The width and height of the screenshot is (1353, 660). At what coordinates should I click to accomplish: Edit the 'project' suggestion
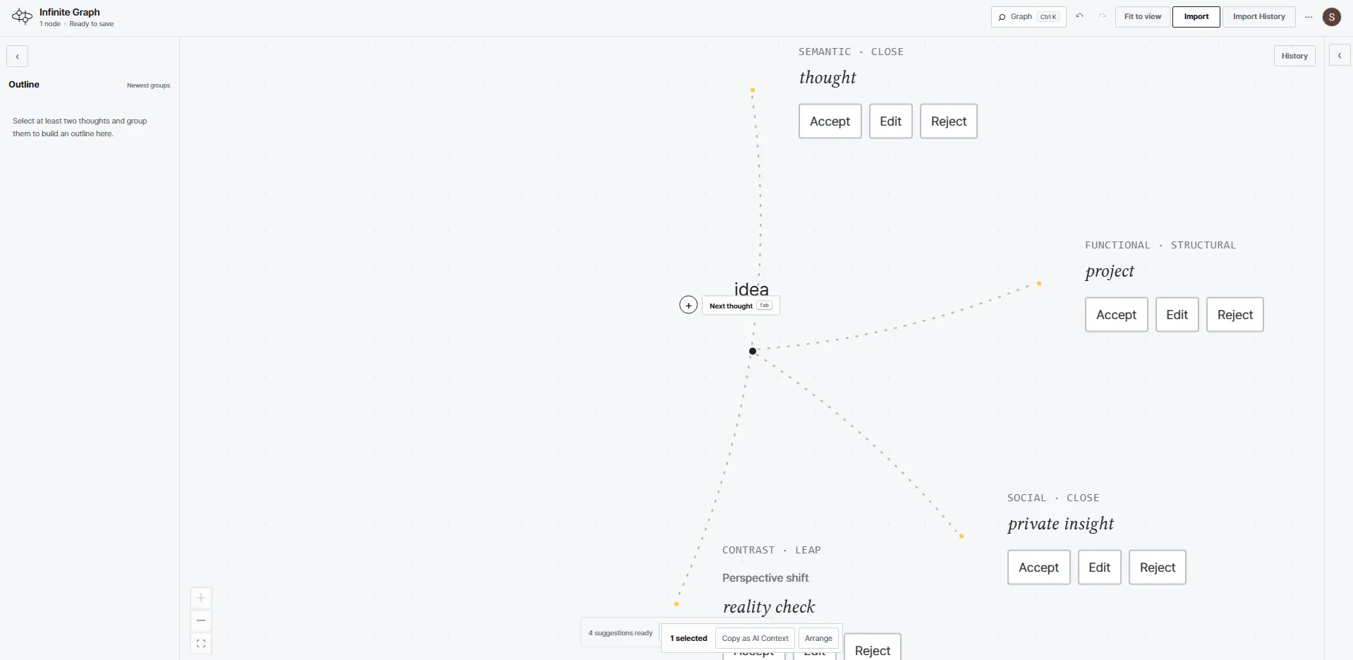(1177, 315)
